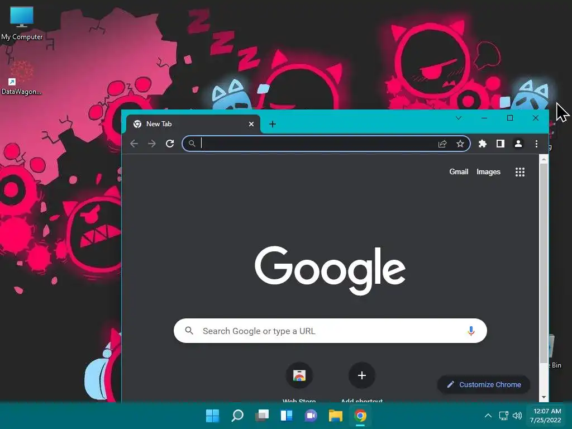The width and height of the screenshot is (572, 429).
Task: Expand the tab search chevron
Action: click(x=459, y=118)
